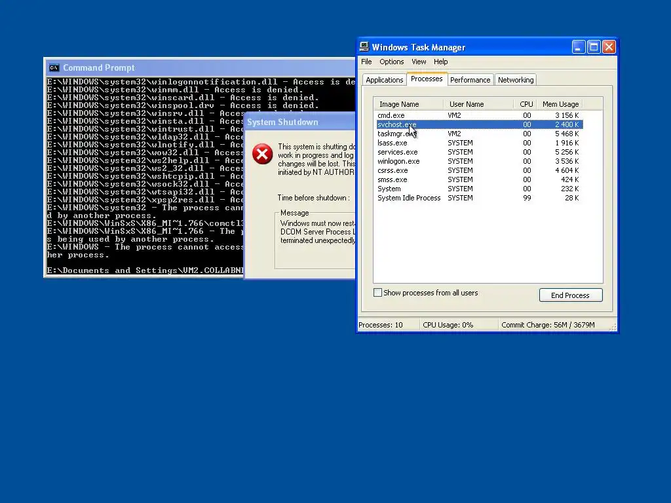Image resolution: width=671 pixels, height=503 pixels.
Task: Click the E:\Documents and Settings prompt line
Action: tap(145, 270)
